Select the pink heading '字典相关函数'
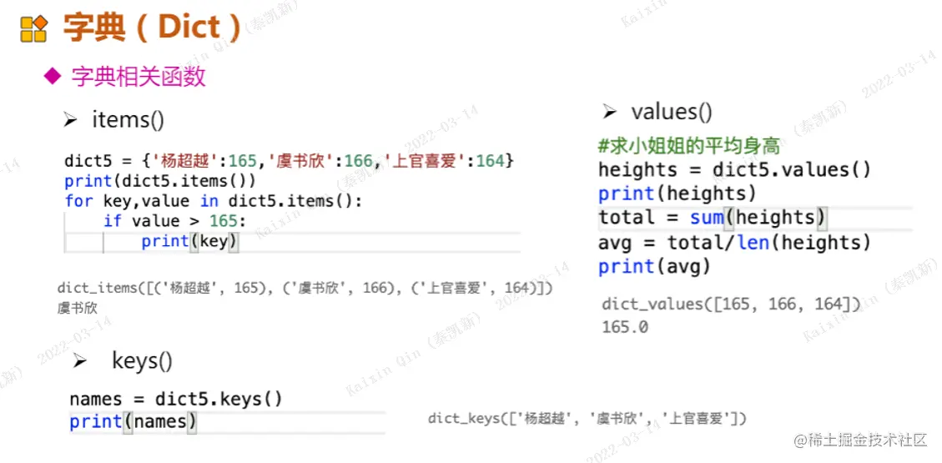 click(139, 77)
